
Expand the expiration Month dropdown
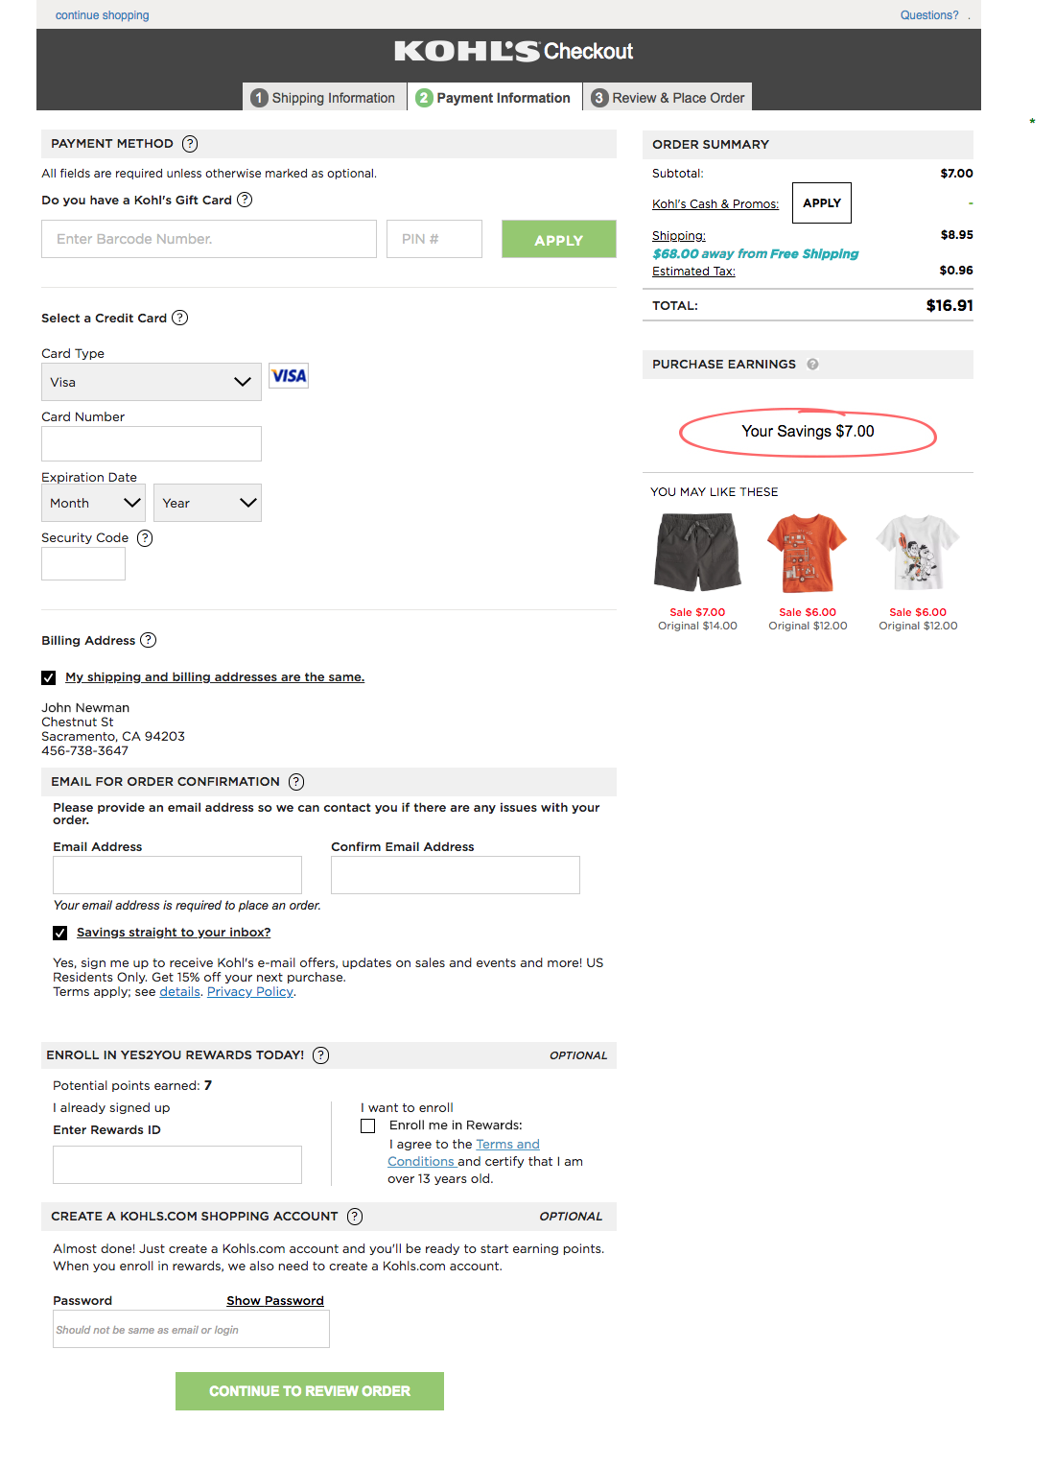tap(93, 503)
